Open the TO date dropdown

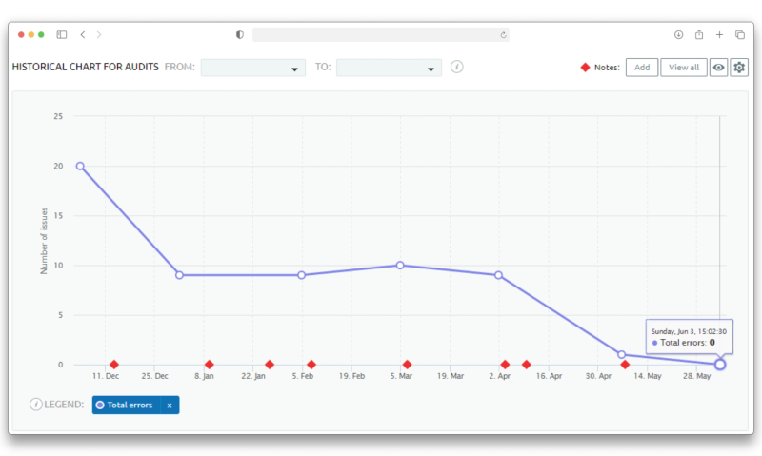389,68
